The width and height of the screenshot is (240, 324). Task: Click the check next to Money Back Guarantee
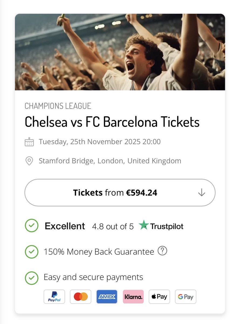[32, 252]
